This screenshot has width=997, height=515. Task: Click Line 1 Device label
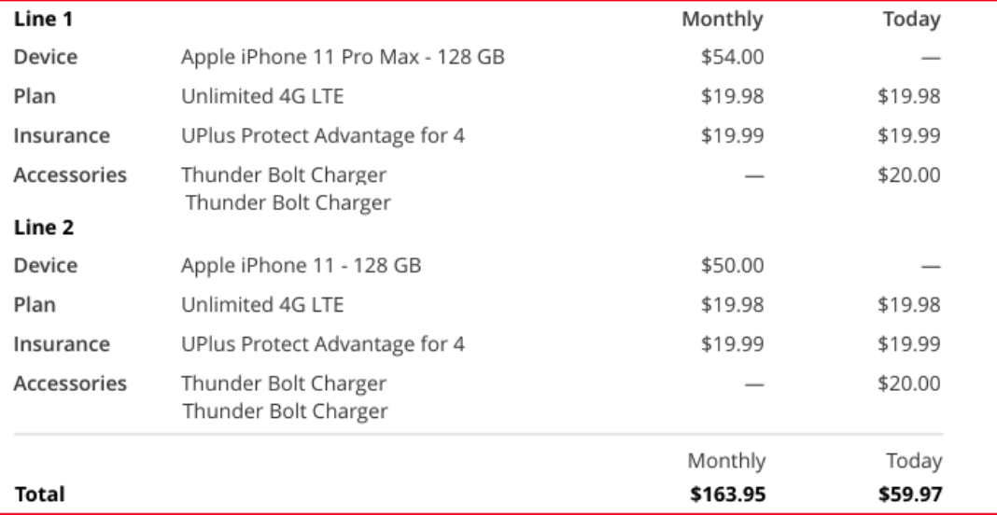pyautogui.click(x=46, y=57)
